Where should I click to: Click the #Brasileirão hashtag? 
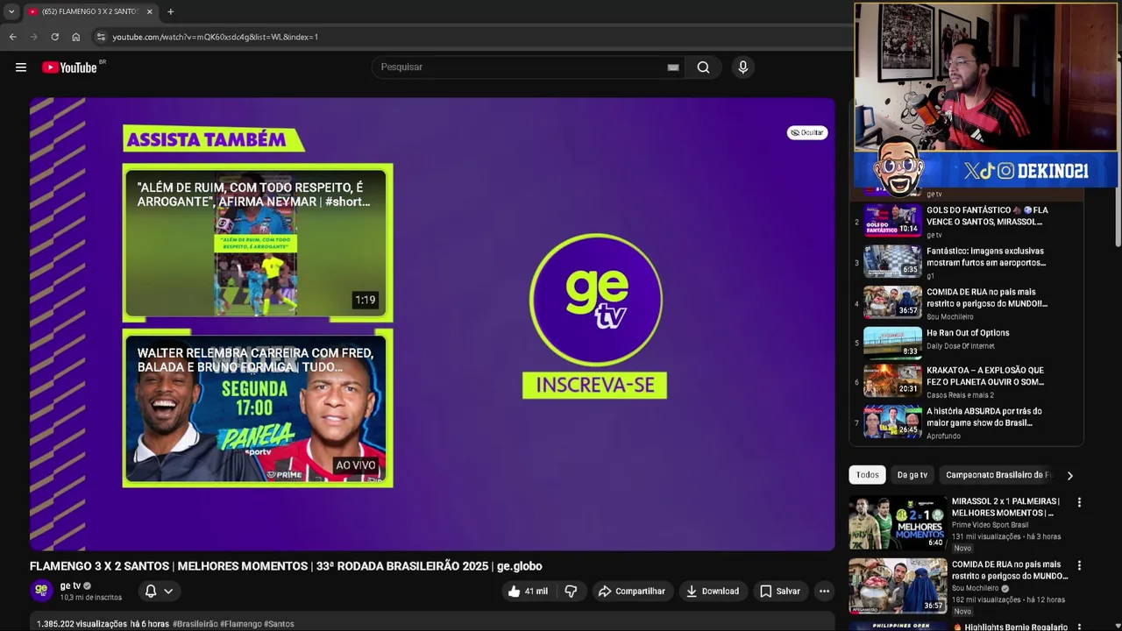pos(195,624)
